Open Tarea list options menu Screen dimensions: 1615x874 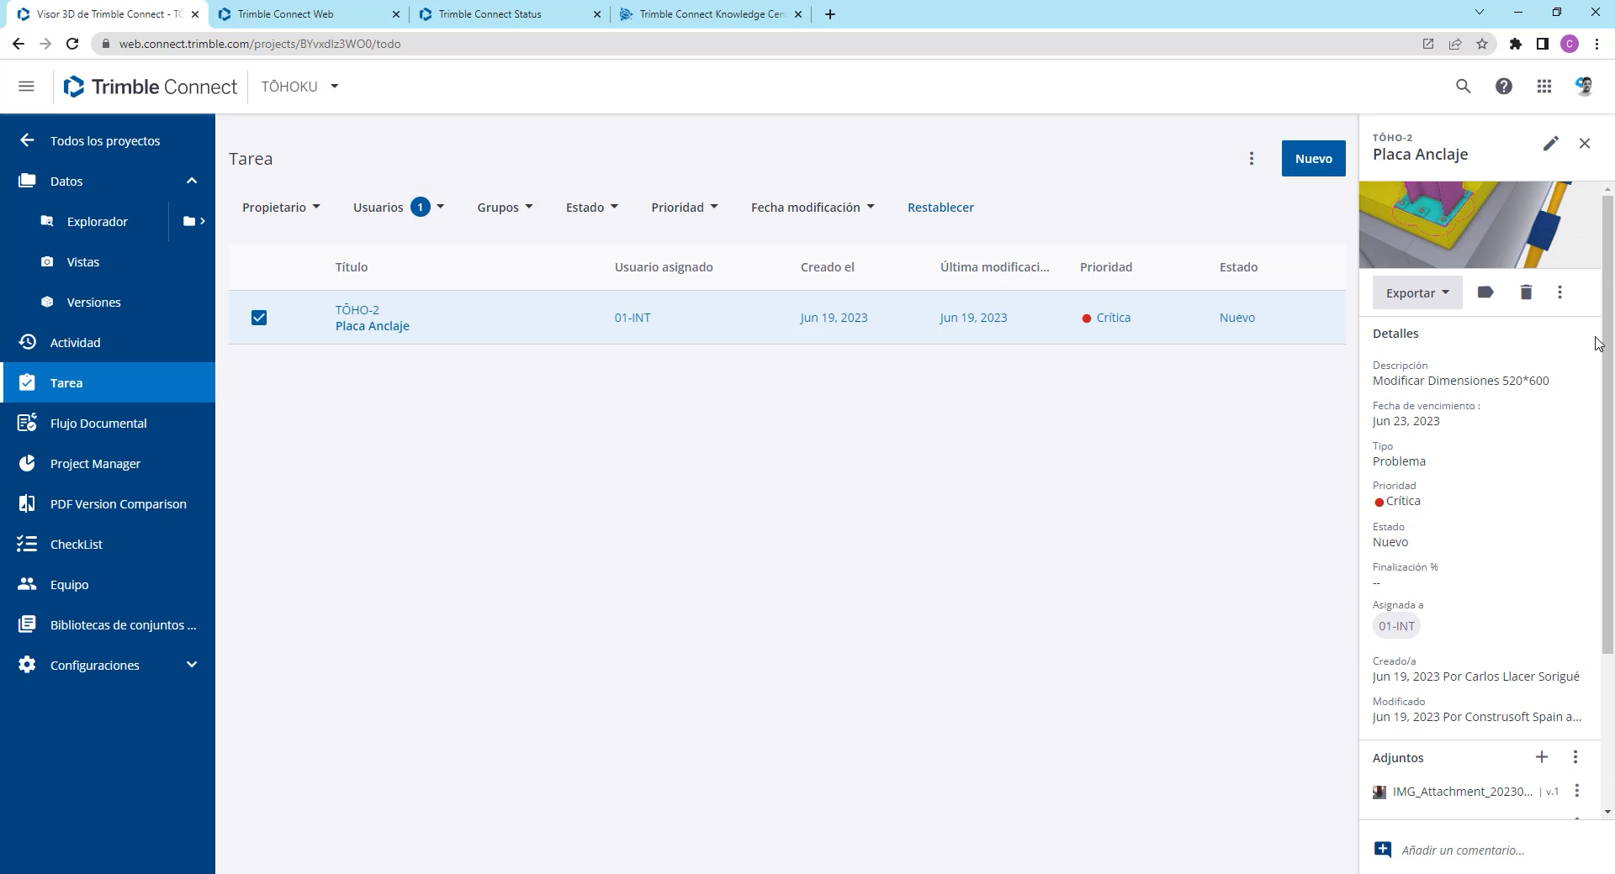(x=1252, y=159)
